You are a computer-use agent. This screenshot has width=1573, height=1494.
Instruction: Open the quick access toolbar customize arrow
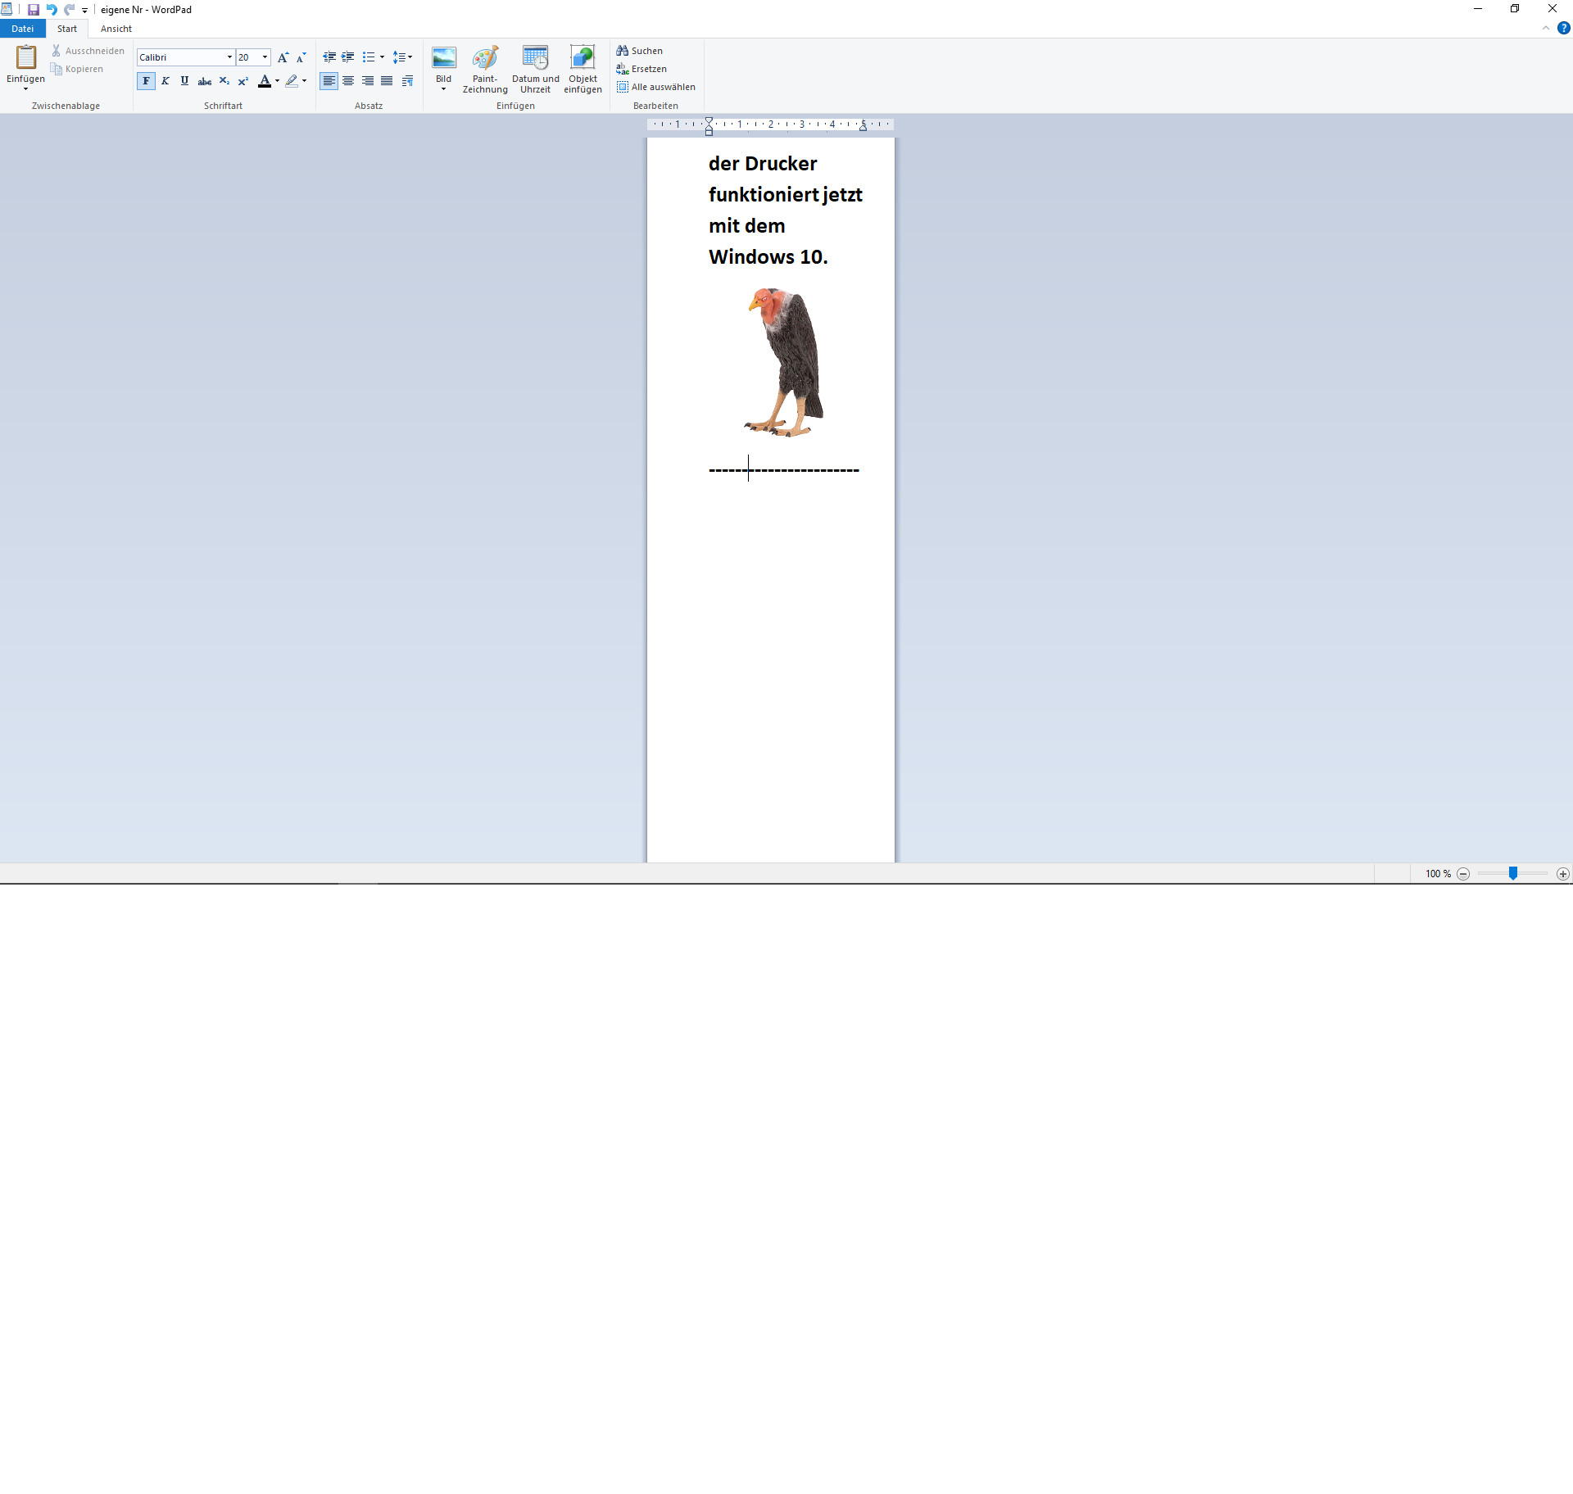click(84, 11)
